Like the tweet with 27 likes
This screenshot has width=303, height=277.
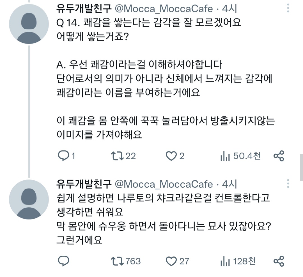171,261
